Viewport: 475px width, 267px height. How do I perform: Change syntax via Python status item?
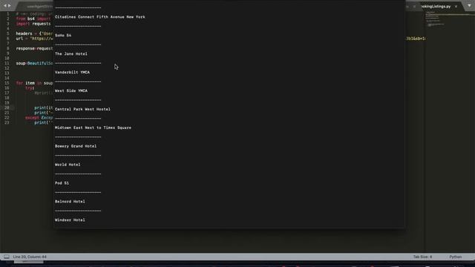455,257
